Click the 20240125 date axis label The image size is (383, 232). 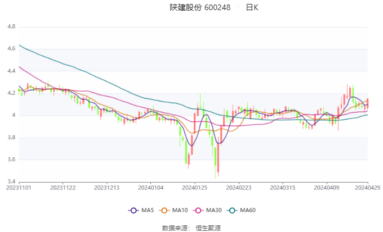pos(195,188)
